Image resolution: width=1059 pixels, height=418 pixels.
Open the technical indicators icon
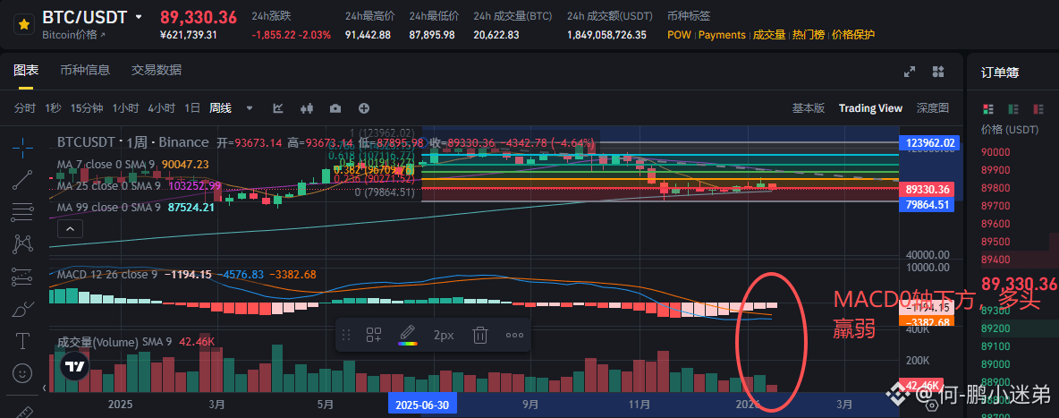click(x=278, y=108)
